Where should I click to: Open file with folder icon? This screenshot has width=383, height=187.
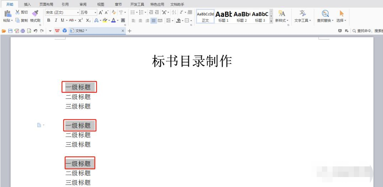click(x=4, y=31)
